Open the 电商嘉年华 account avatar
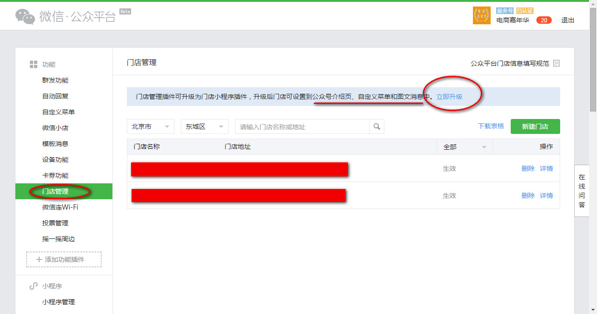The height and width of the screenshot is (314, 597). click(x=482, y=15)
